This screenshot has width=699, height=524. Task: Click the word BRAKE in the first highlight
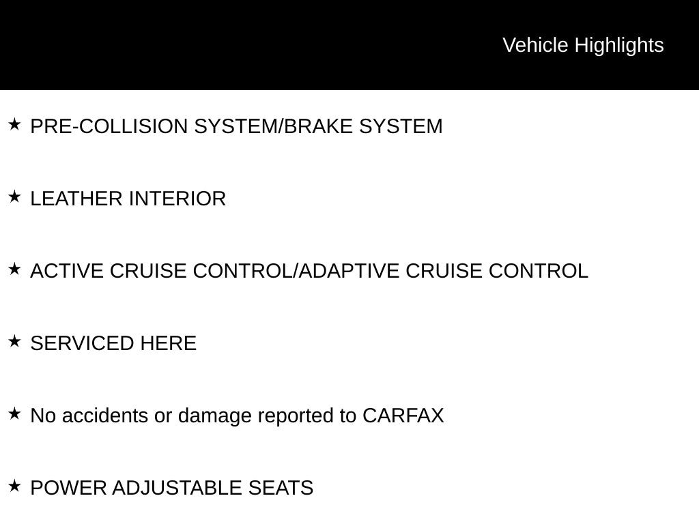pyautogui.click(x=318, y=126)
